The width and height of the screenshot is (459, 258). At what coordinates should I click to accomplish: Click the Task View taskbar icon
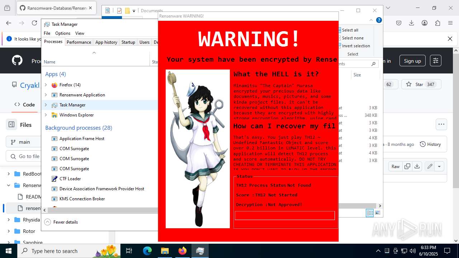pos(129,251)
